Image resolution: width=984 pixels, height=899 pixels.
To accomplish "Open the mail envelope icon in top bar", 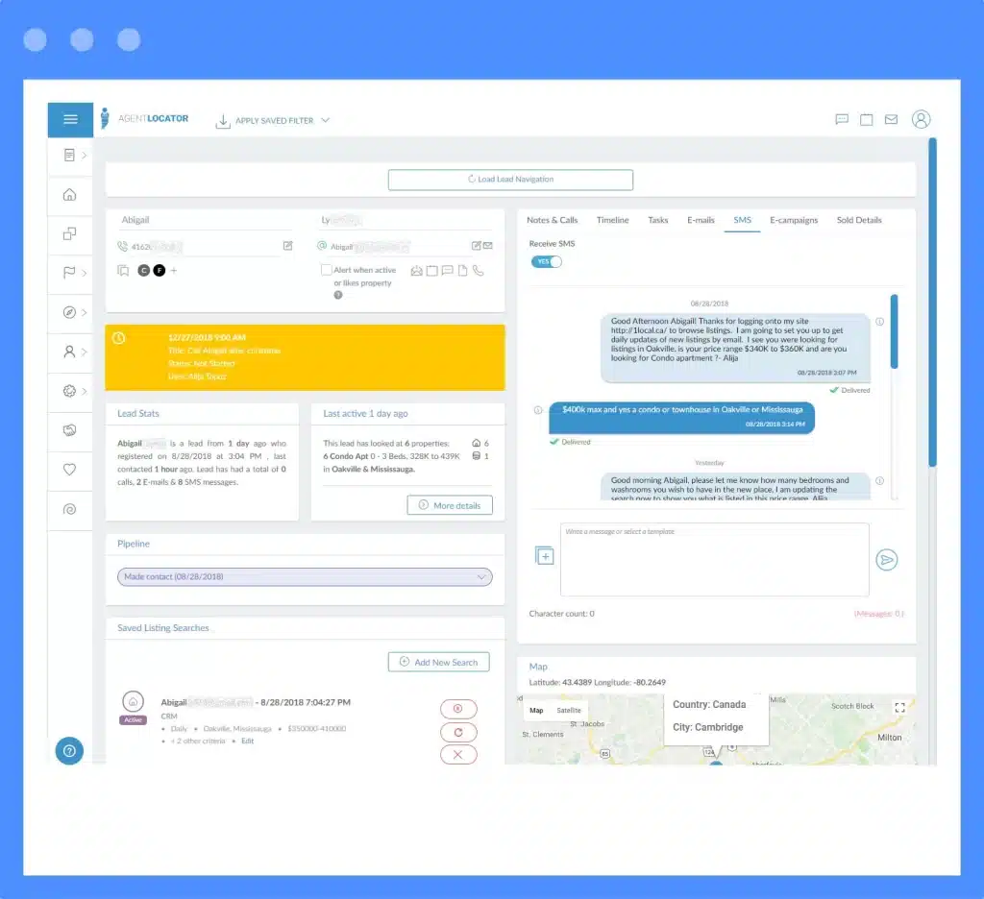I will click(x=891, y=120).
